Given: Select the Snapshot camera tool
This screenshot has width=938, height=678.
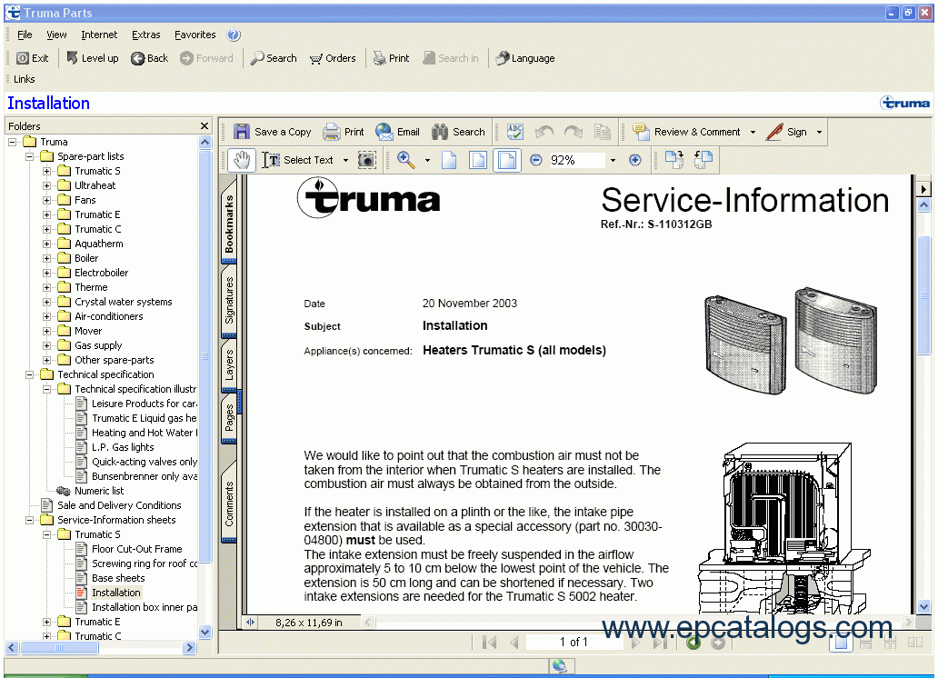Looking at the screenshot, I should tap(366, 160).
